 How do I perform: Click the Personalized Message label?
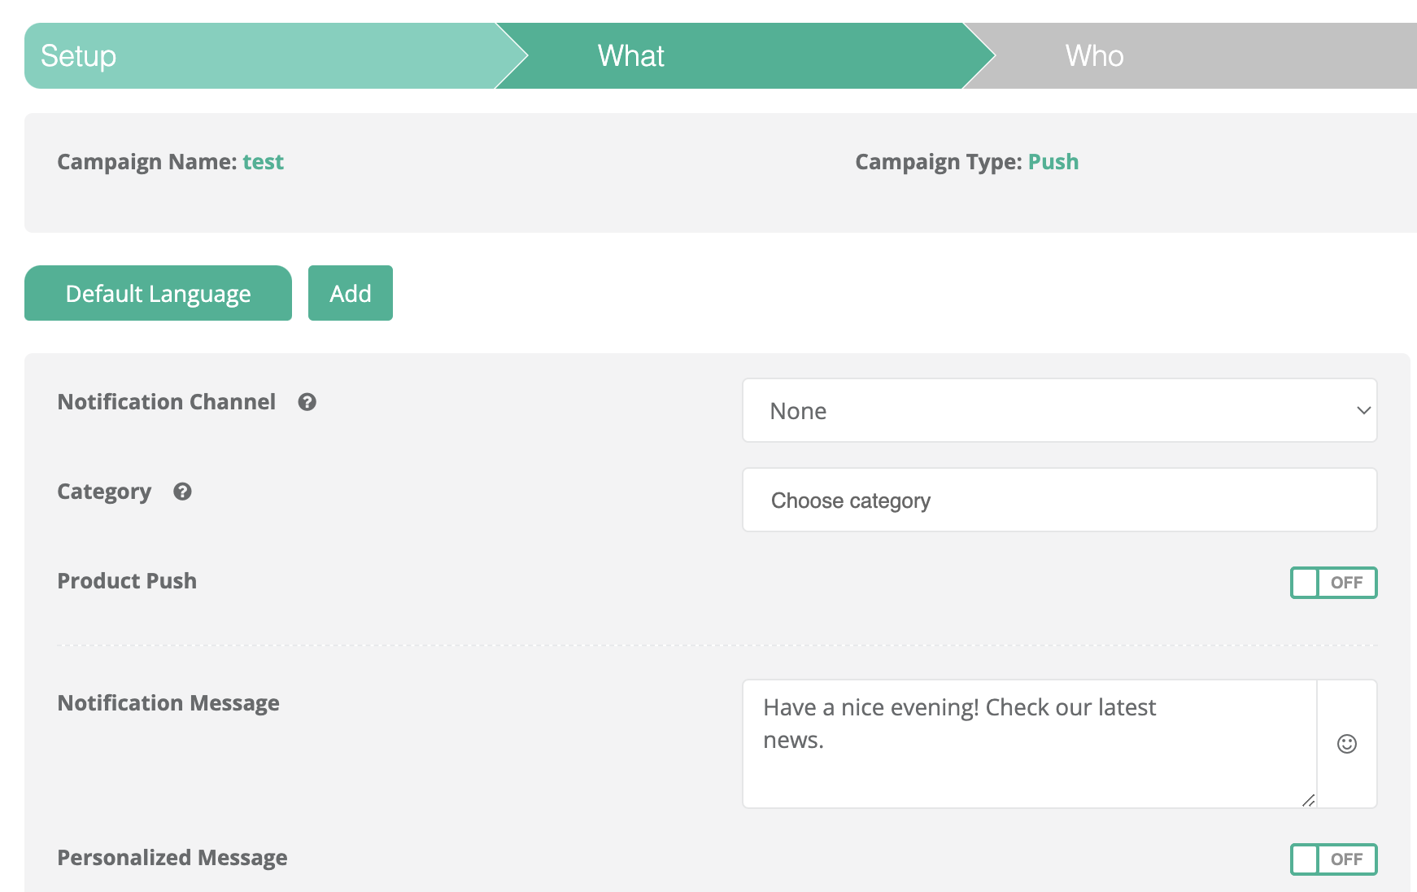point(172,858)
